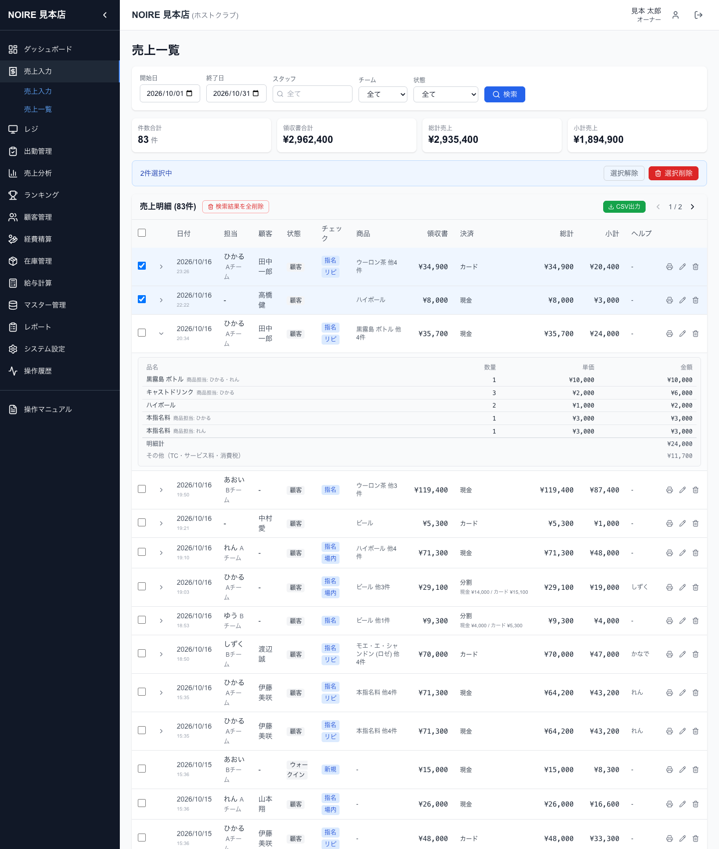
Task: Open the calendar picker for 終了日
Action: click(256, 93)
